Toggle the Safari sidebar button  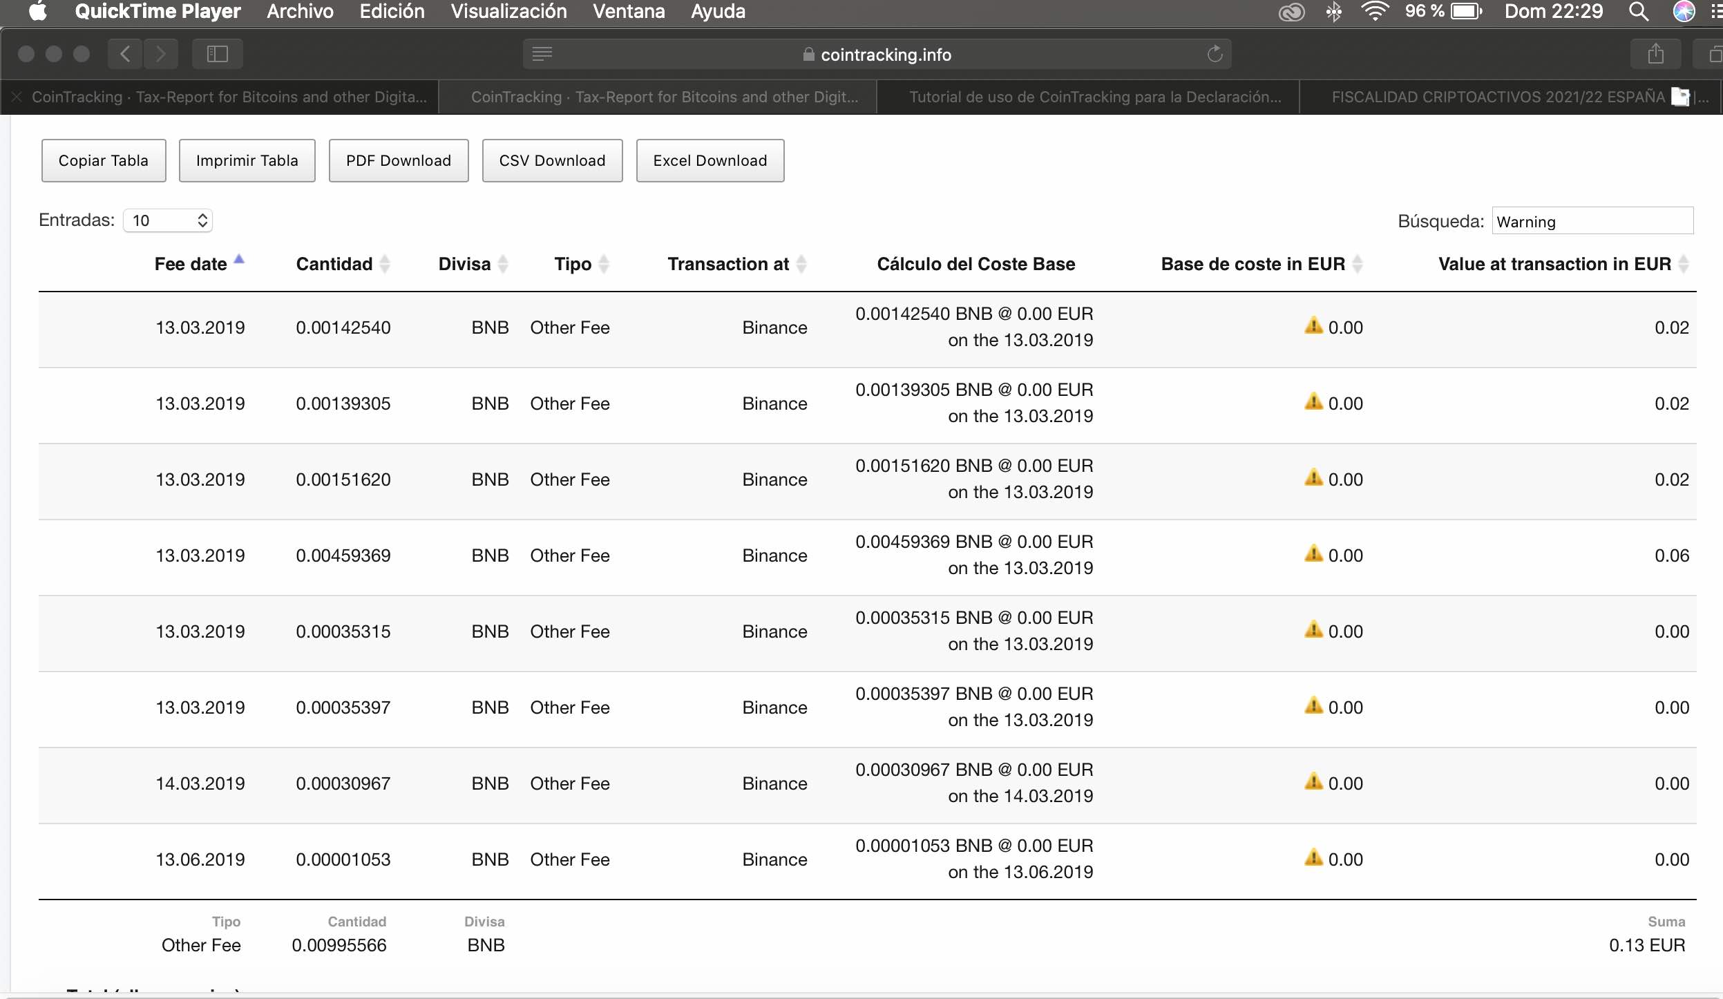coord(217,54)
